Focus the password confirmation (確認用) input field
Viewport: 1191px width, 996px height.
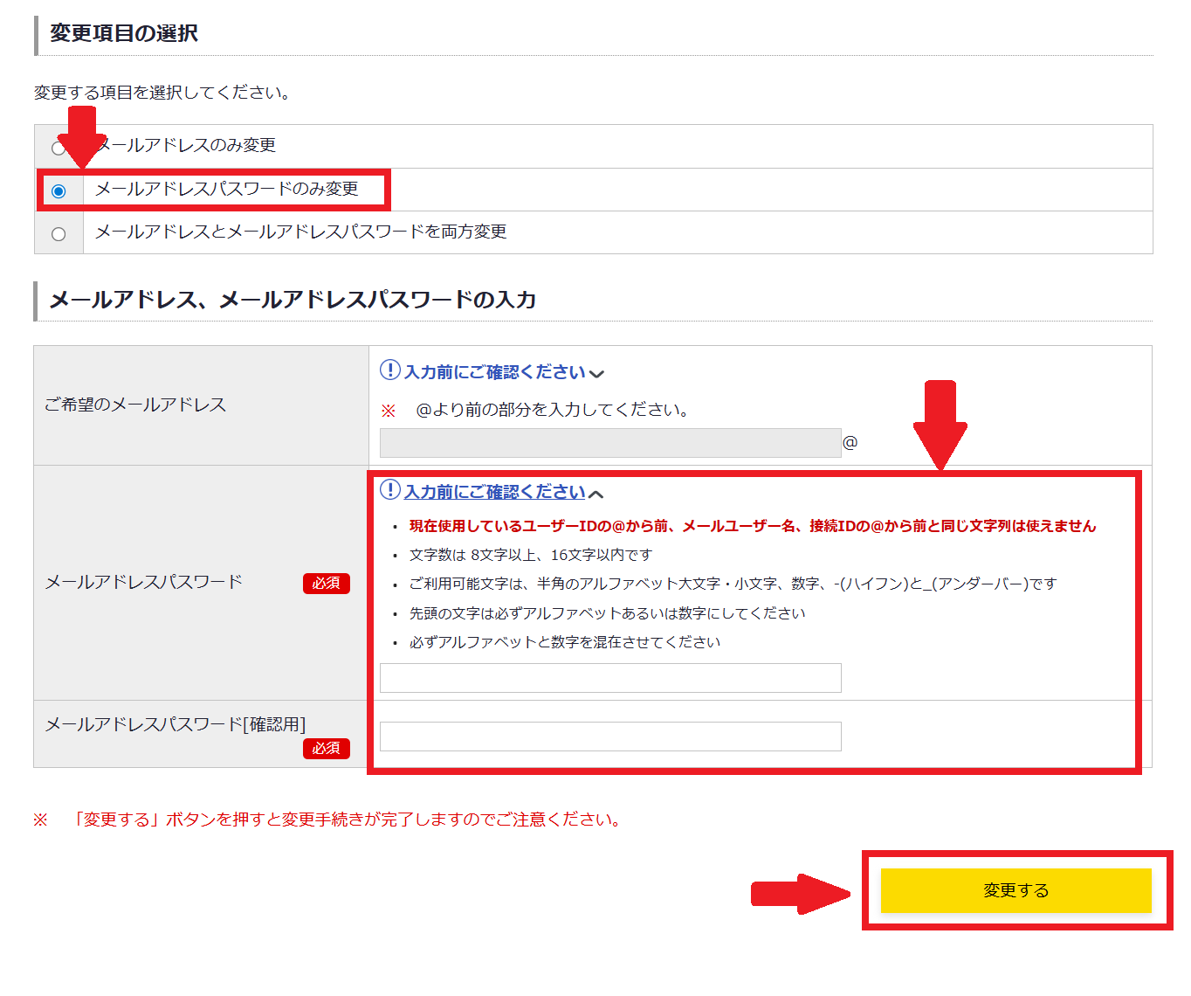pos(609,737)
